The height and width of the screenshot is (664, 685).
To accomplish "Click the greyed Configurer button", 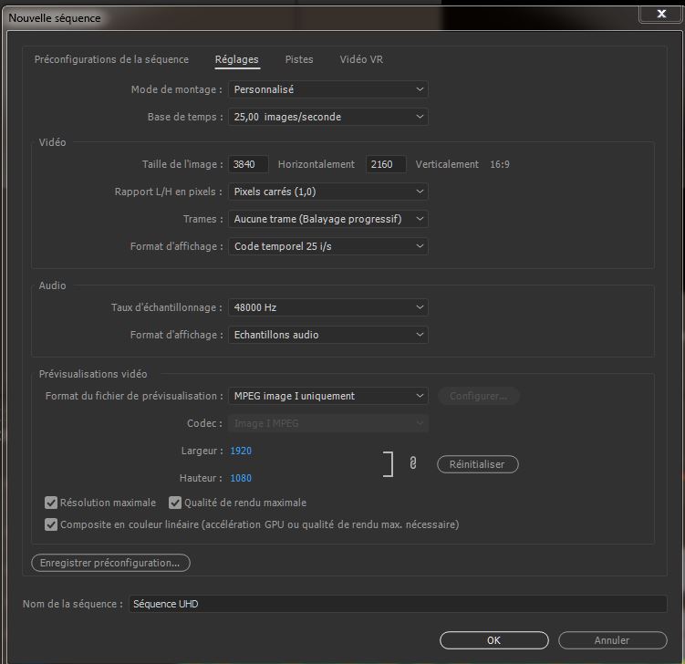I will [x=478, y=396].
